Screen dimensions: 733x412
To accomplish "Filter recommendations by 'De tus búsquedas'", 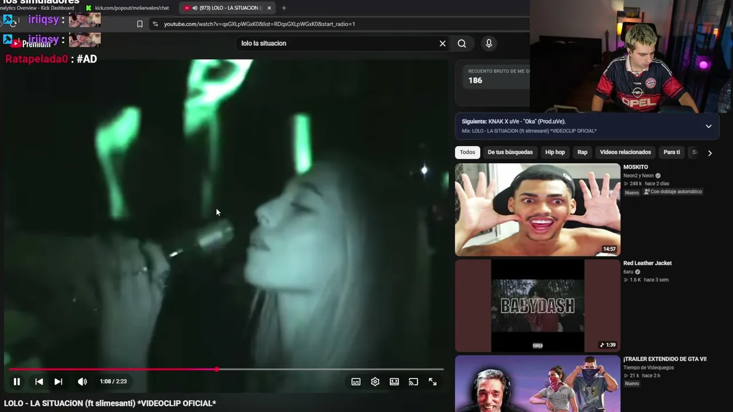I will [x=510, y=152].
